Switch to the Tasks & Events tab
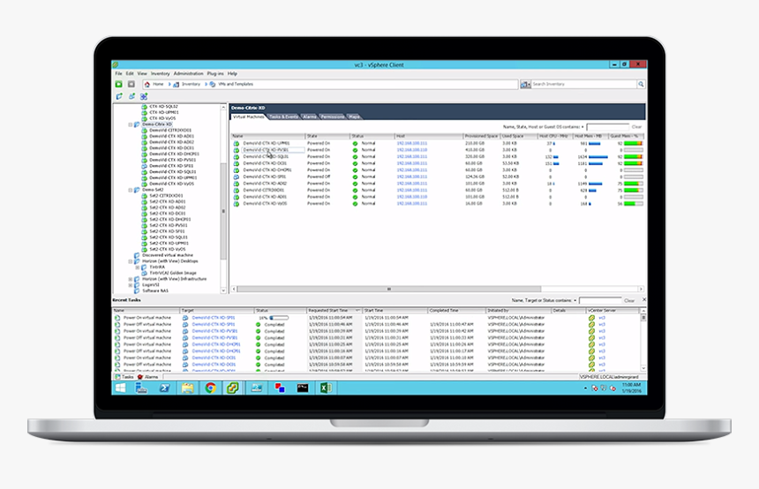This screenshot has height=489, width=759. [283, 117]
